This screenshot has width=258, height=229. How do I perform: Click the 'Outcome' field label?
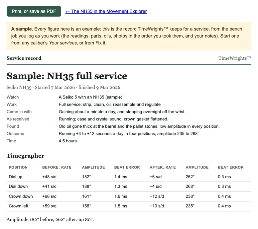coord(16,133)
